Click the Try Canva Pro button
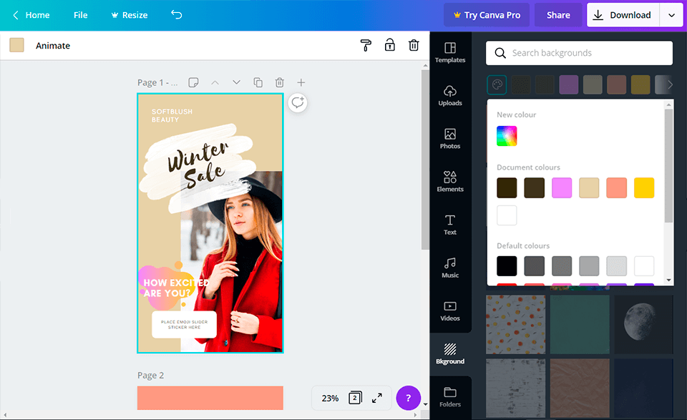The height and width of the screenshot is (420, 687). click(x=486, y=14)
